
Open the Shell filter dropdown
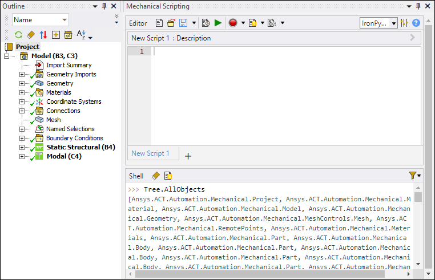click(415, 176)
